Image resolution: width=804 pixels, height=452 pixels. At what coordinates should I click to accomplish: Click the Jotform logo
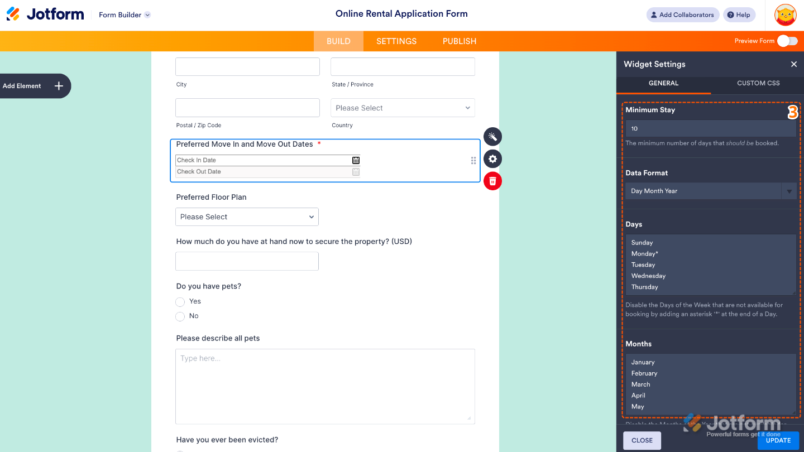(45, 14)
